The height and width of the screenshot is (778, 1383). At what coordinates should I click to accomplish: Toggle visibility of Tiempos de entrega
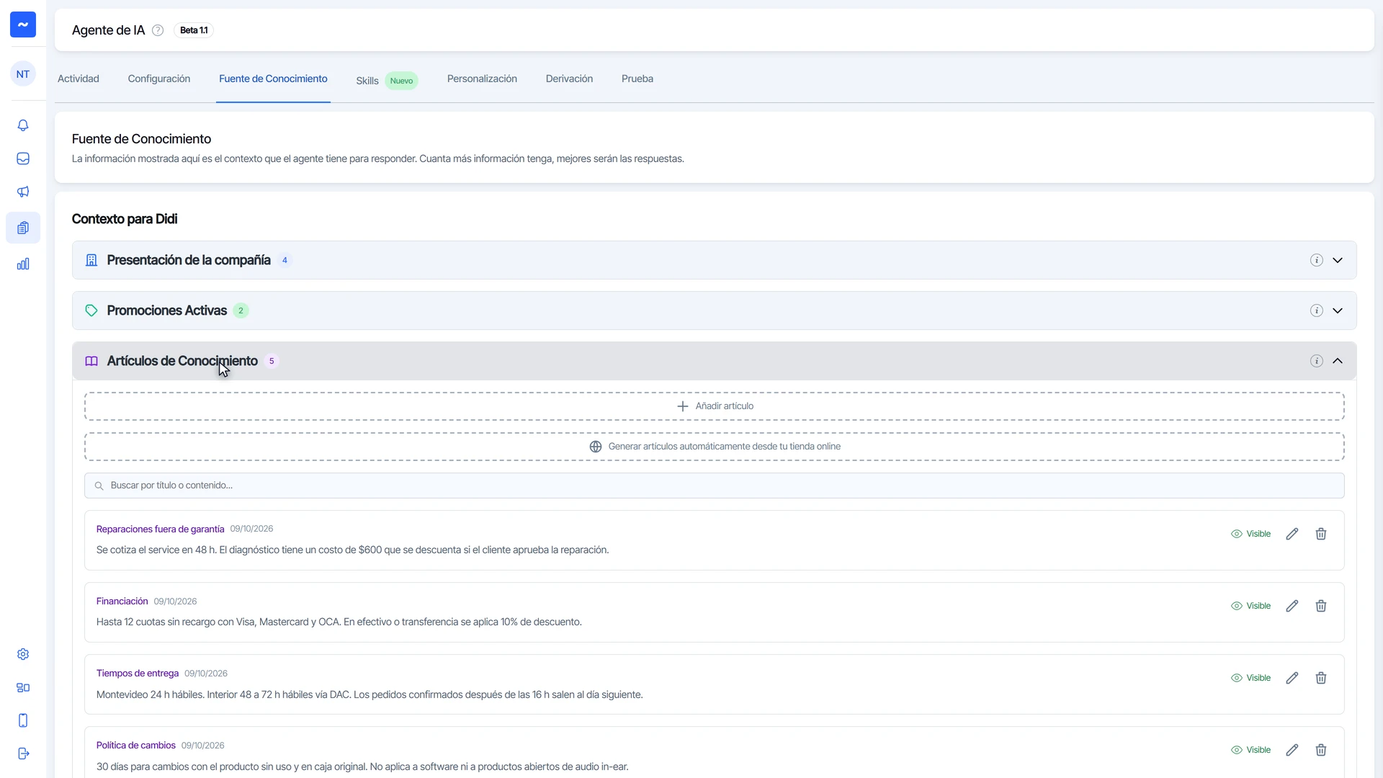(x=1250, y=678)
